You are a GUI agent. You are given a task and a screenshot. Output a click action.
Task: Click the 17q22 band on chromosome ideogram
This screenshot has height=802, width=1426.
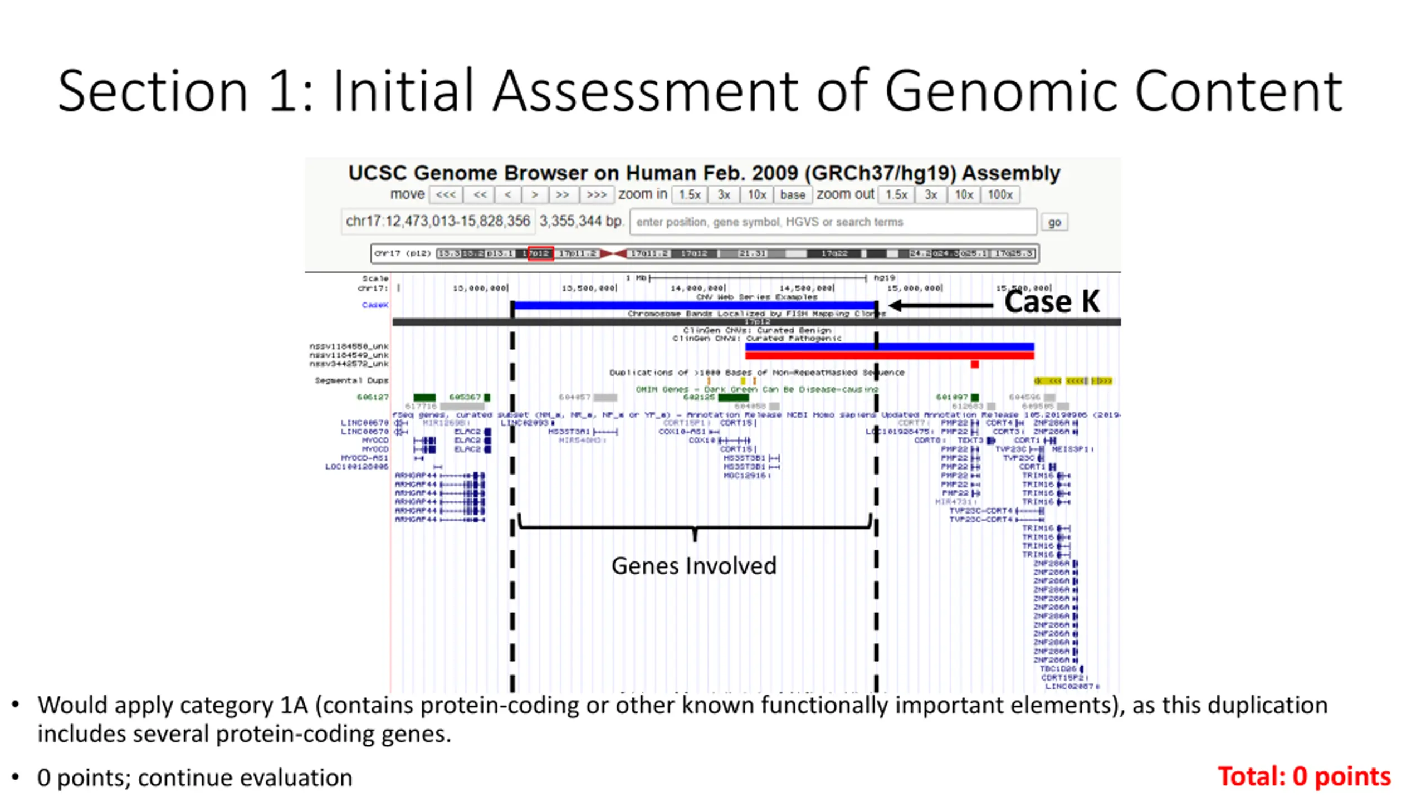click(834, 253)
